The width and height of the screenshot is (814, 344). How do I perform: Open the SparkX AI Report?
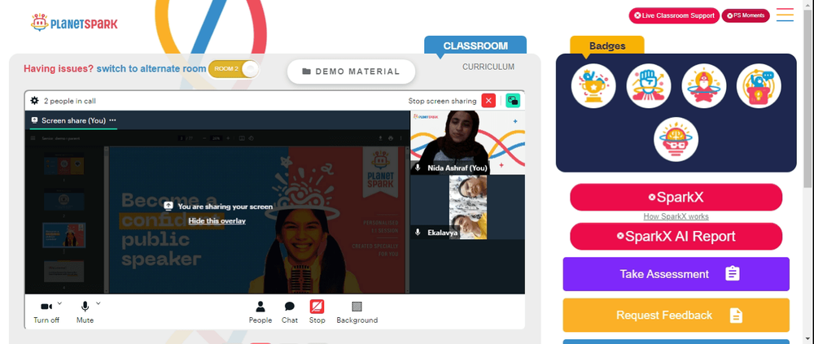pos(676,237)
